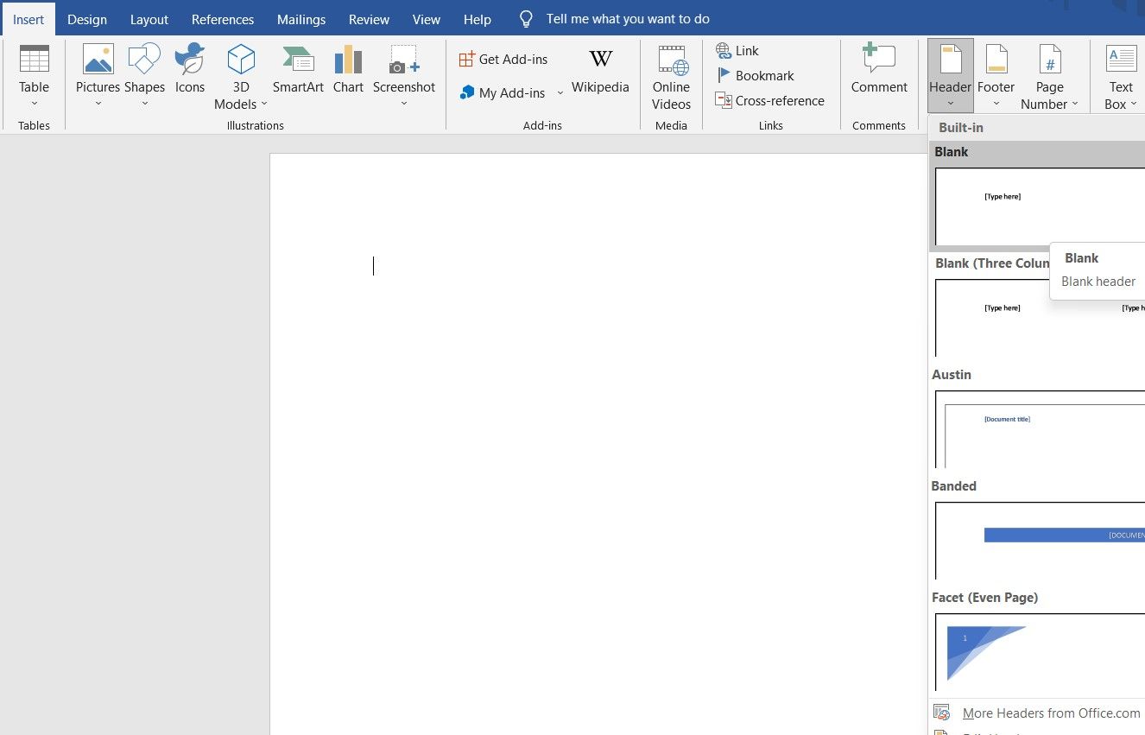Open the Mailings ribbon tab
Image resolution: width=1145 pixels, height=735 pixels.
300,19
